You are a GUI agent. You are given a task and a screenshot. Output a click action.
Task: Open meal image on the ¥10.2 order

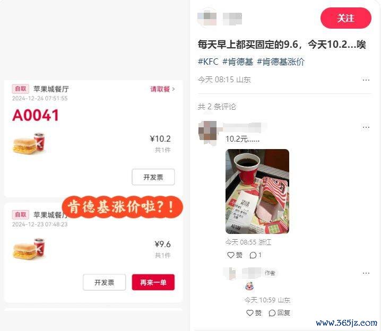[x=29, y=144]
